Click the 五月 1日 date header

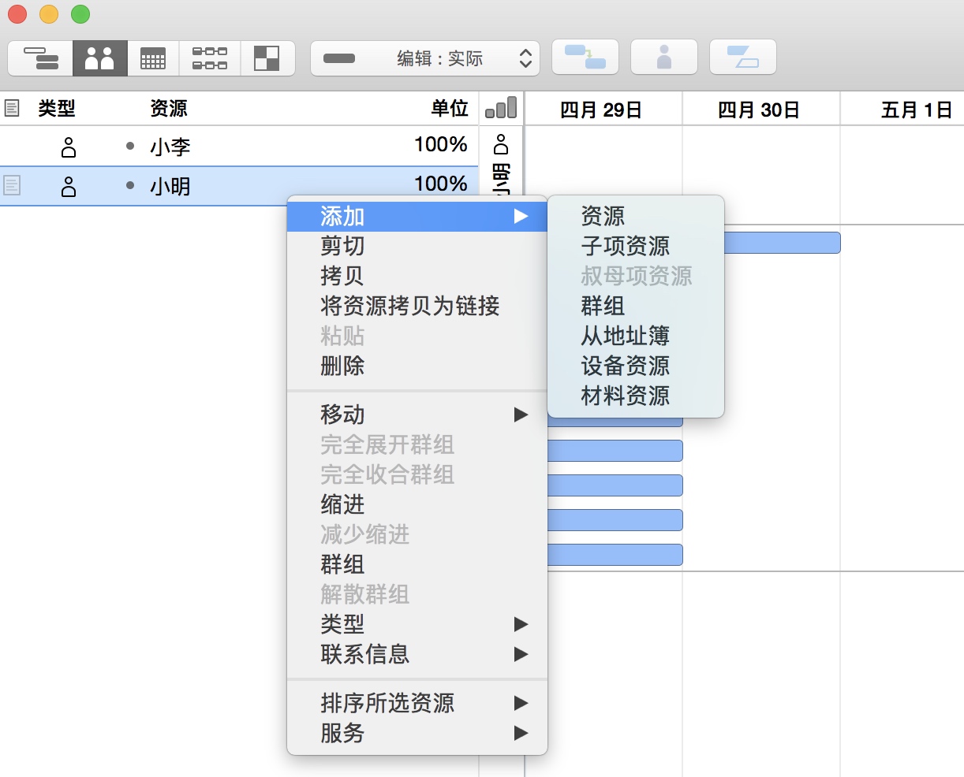point(917,110)
